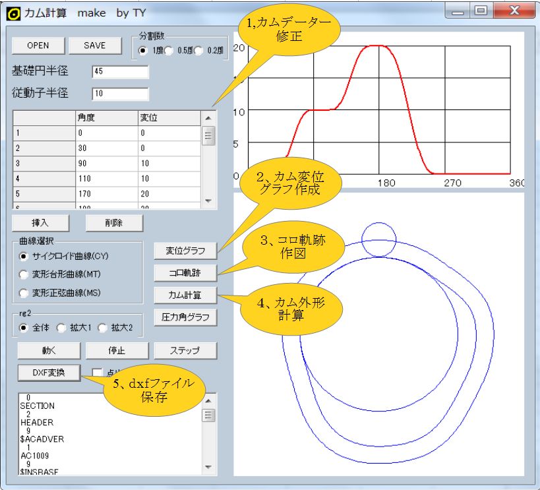This screenshot has height=490, width=540.
Task: Select the 0.2度 division radio button
Action: [x=198, y=51]
